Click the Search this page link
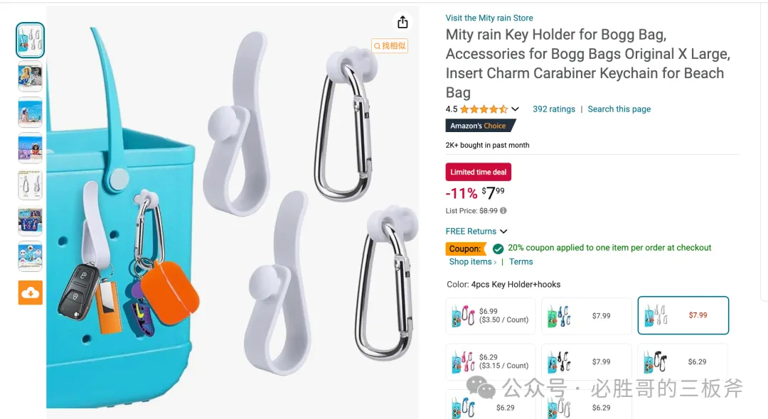Viewport: 768px width, 419px height. (619, 109)
